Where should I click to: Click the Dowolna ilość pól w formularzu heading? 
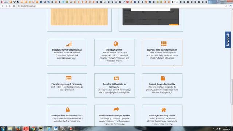(x=162, y=50)
